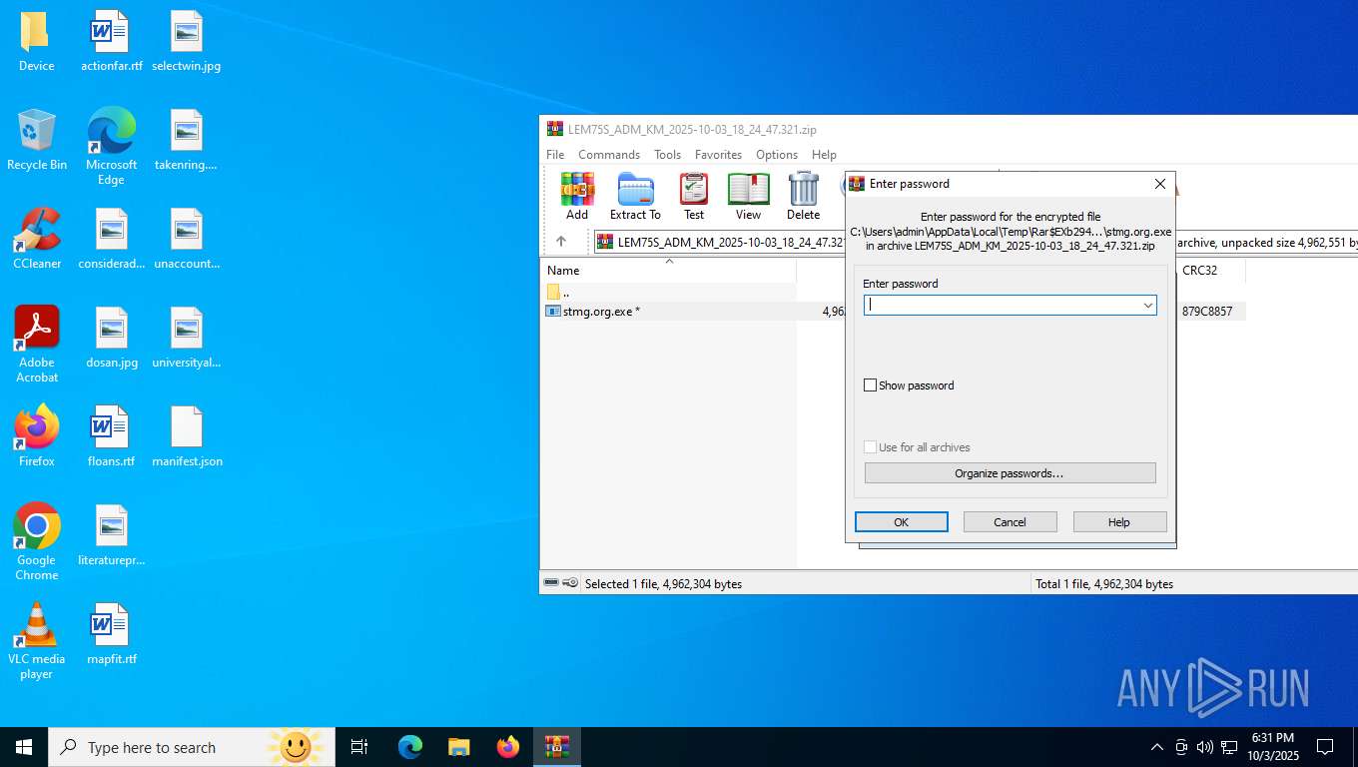The height and width of the screenshot is (767, 1358).
Task: Click the Delete toolbar icon
Action: click(x=803, y=196)
